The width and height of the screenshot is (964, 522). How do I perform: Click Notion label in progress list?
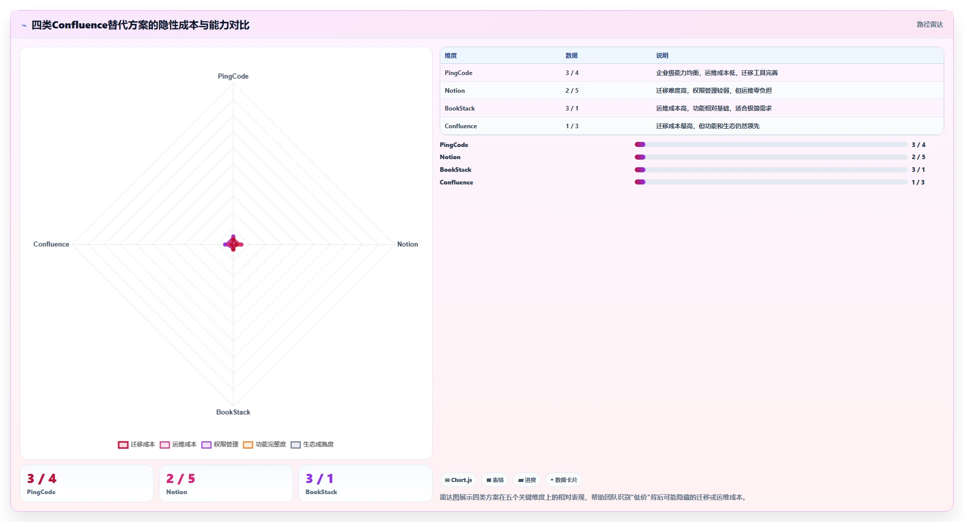point(450,157)
